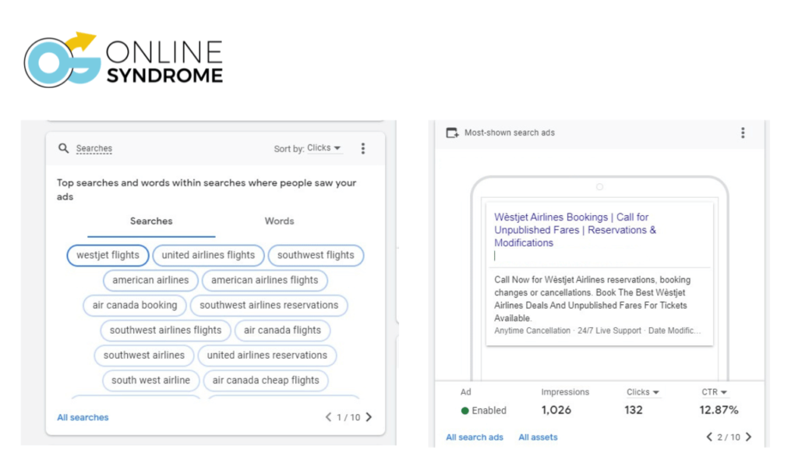Open the Clicks column dropdown in ads card

tap(642, 392)
